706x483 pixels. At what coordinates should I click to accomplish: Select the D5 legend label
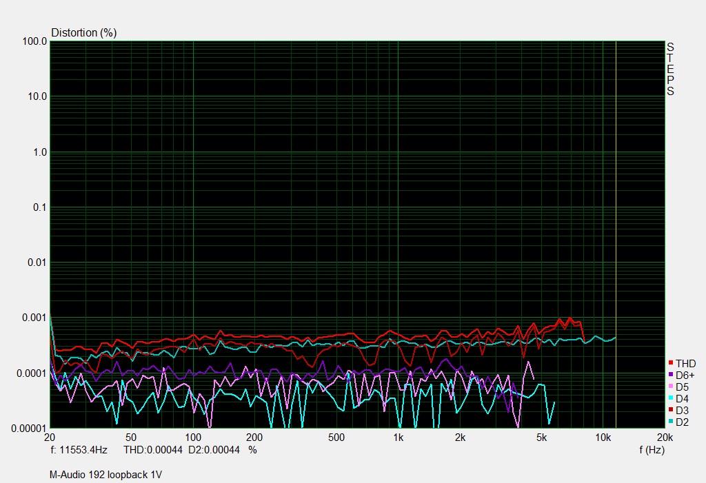(682, 387)
